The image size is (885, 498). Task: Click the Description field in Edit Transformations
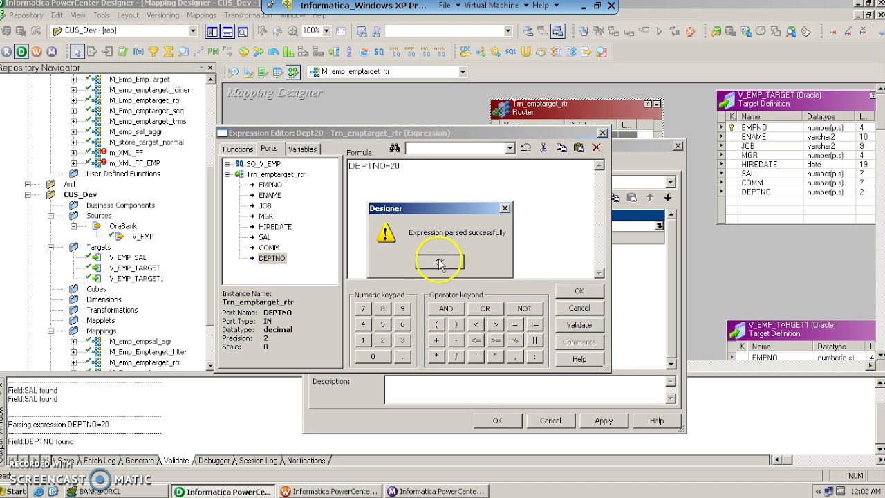coord(525,391)
